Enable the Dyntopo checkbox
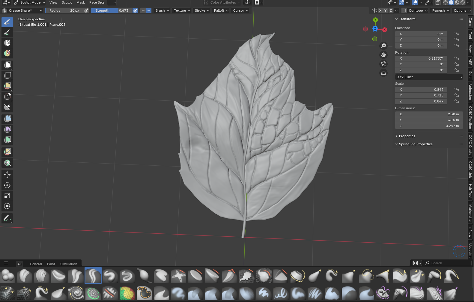The height and width of the screenshot is (302, 474). click(404, 10)
